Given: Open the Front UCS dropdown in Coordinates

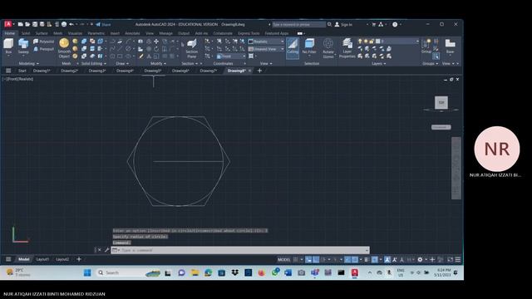Looking at the screenshot, I should 231,56.
